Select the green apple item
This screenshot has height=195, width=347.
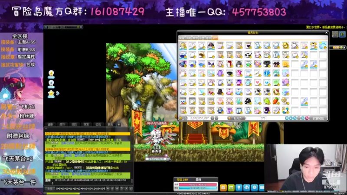(267, 101)
